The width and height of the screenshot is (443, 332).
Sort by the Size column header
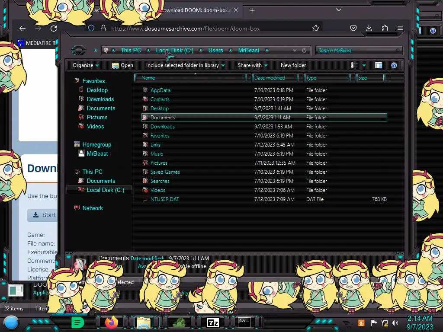370,78
